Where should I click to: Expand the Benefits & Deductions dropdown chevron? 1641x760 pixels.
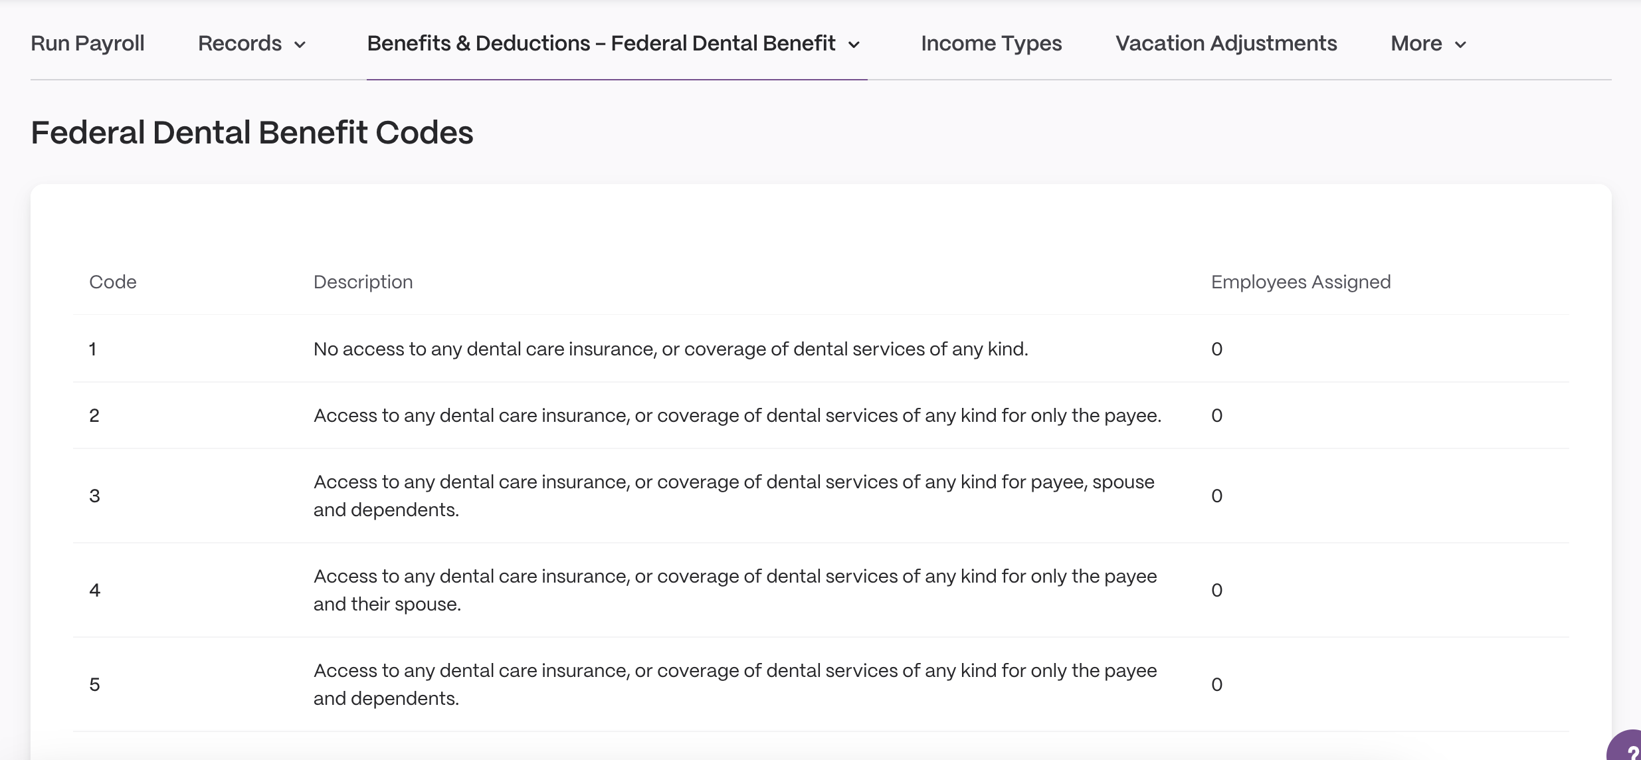coord(854,45)
